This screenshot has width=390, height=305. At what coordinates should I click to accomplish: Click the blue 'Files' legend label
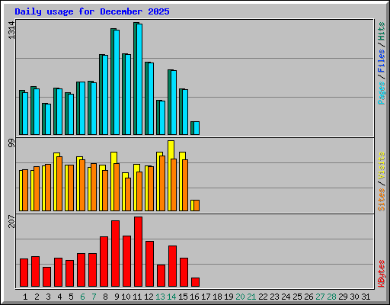click(x=381, y=60)
